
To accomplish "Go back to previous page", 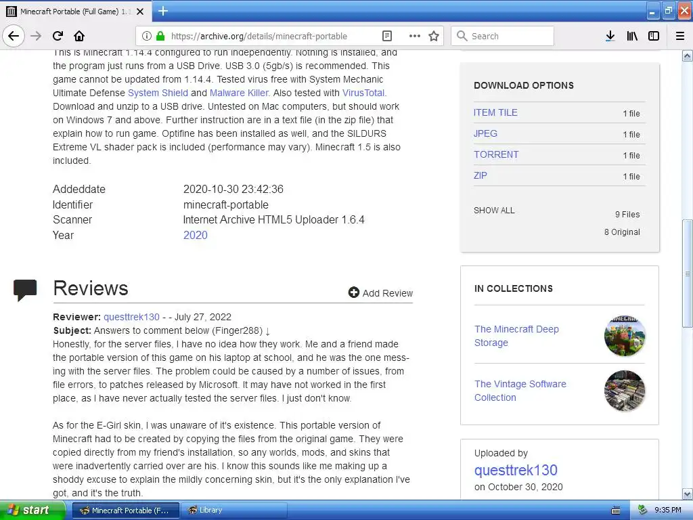I will (x=14, y=36).
